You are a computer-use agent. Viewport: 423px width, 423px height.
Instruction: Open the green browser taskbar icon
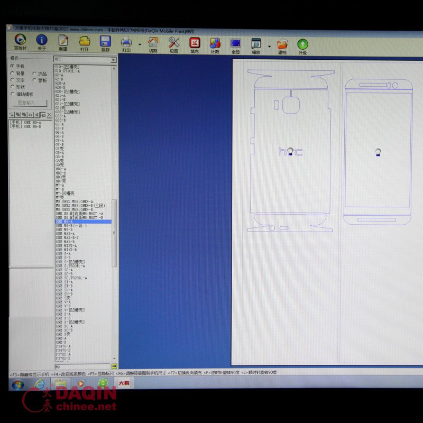pyautogui.click(x=103, y=383)
